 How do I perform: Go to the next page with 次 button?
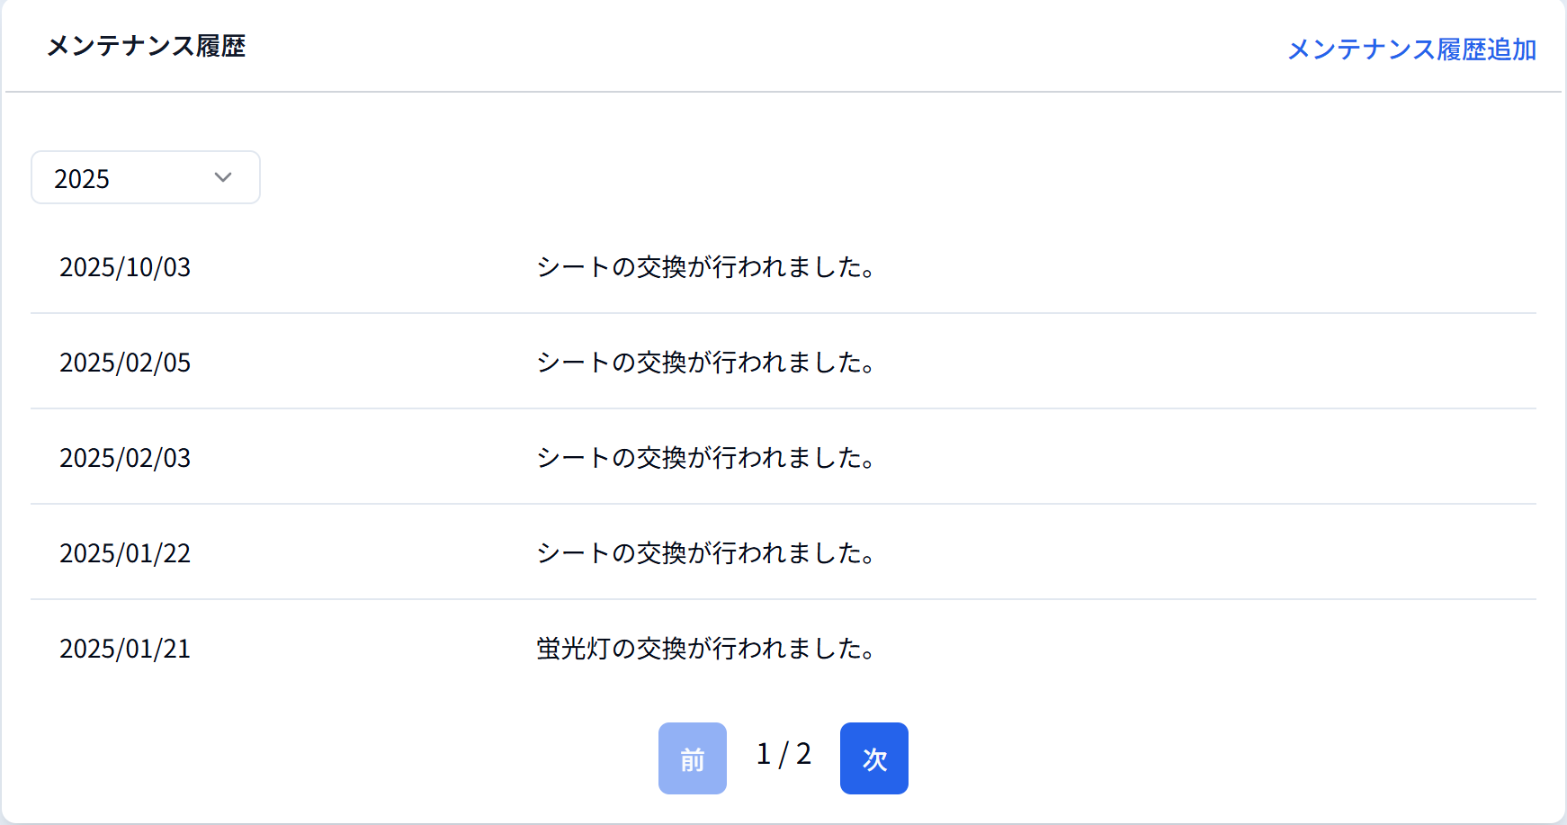[x=873, y=758]
